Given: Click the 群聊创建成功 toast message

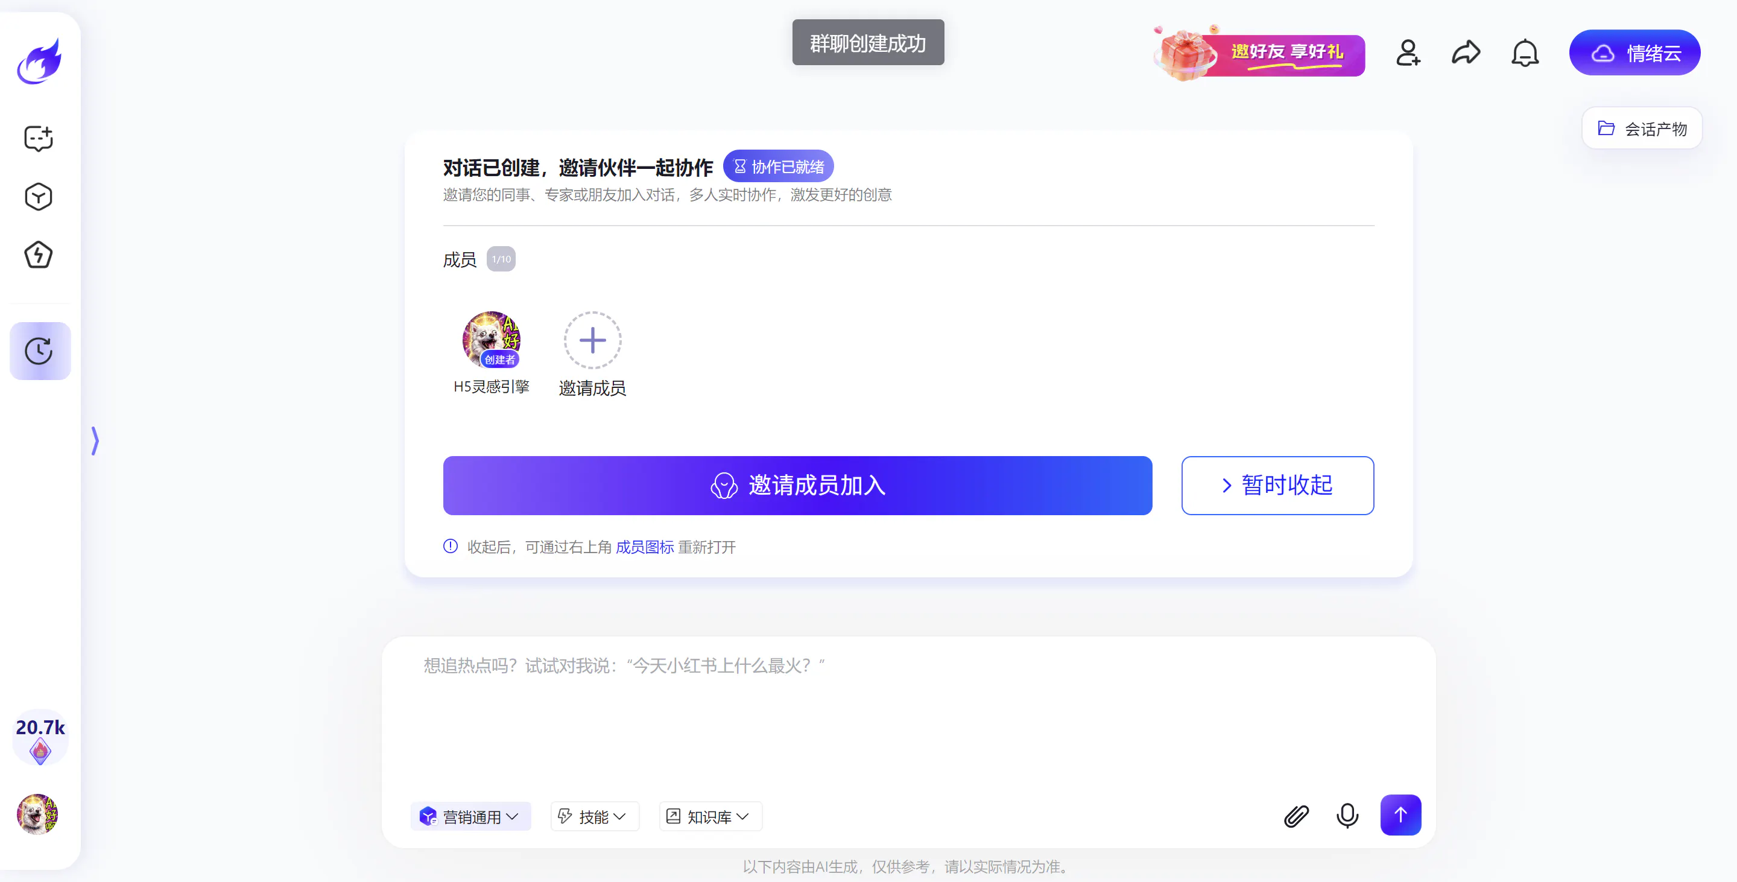Looking at the screenshot, I should click(x=868, y=43).
